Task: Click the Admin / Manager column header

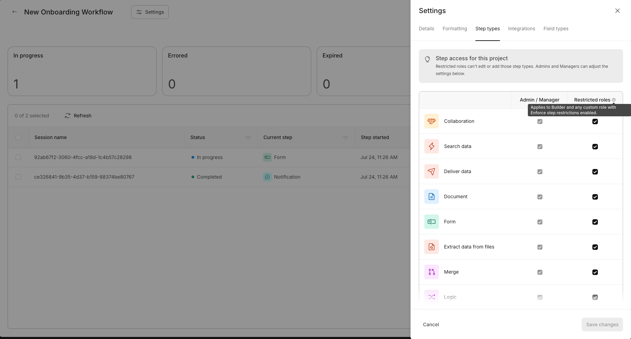Action: (x=540, y=100)
